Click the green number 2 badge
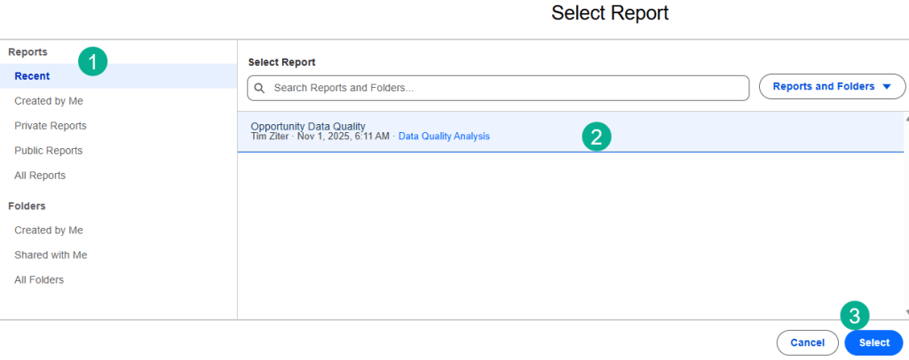 [597, 136]
